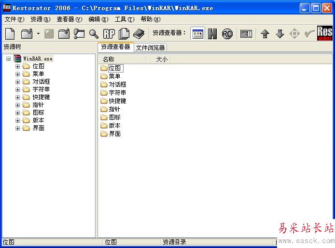The height and width of the screenshot is (248, 335).
Task: Click the up arrow toolbar icon
Action: (x=265, y=34)
